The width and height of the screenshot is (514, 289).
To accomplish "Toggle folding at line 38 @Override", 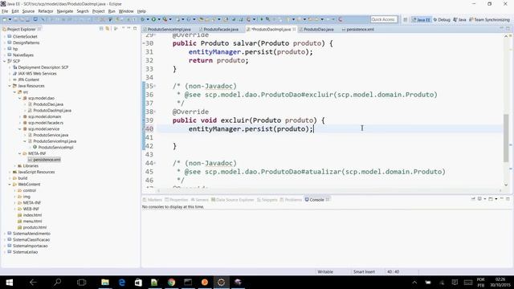I will point(155,112).
